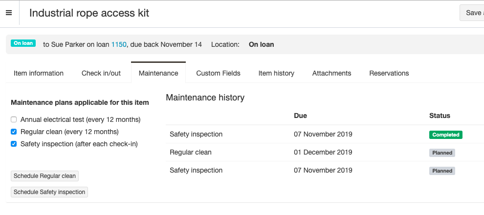The width and height of the screenshot is (484, 215).
Task: Click the Planned badge for last Safety inspection
Action: (442, 171)
